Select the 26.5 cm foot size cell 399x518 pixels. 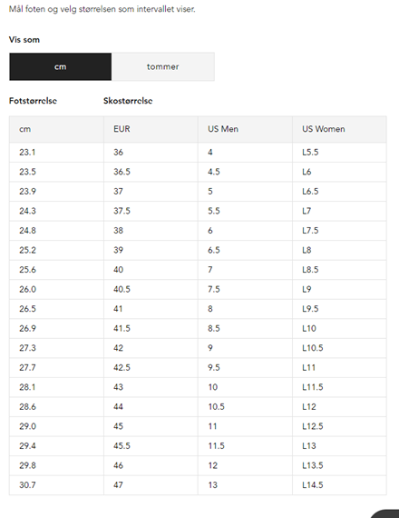pos(56,309)
